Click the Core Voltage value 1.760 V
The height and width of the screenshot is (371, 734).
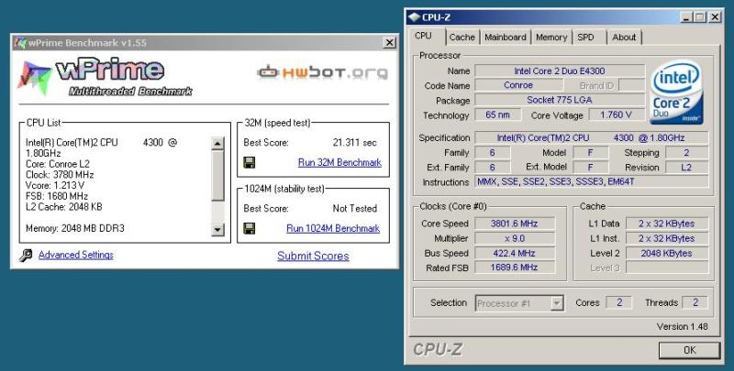pyautogui.click(x=616, y=115)
